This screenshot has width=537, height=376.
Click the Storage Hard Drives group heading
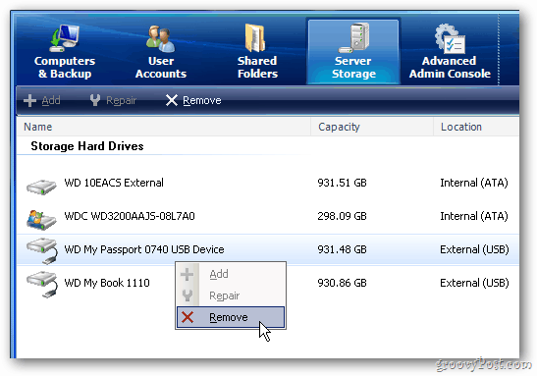(x=87, y=146)
